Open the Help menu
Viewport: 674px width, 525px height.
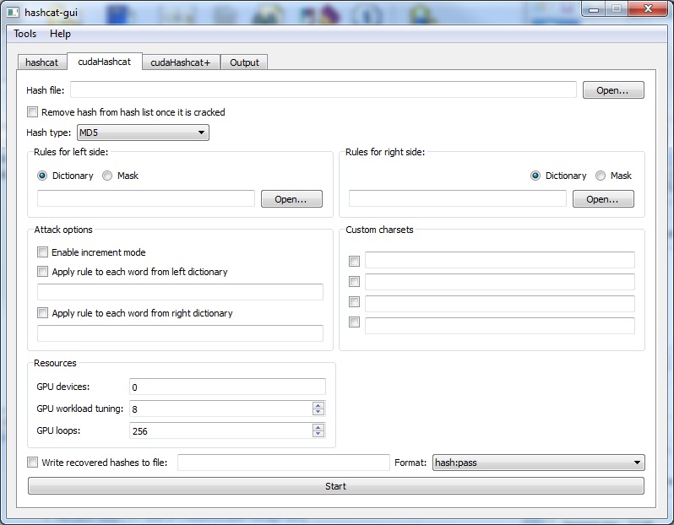point(60,34)
